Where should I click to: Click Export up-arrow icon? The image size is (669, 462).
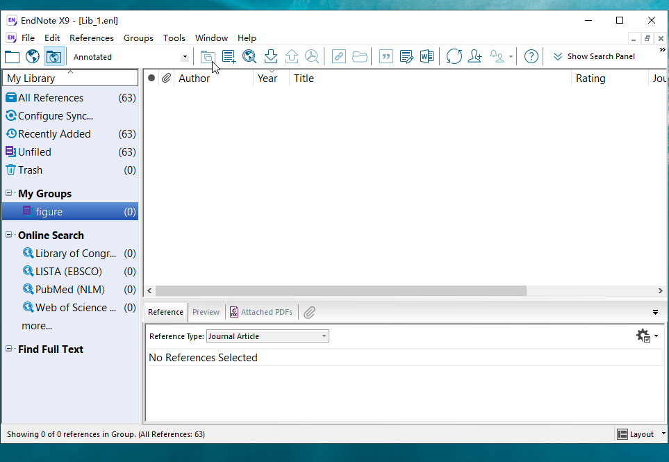click(291, 56)
